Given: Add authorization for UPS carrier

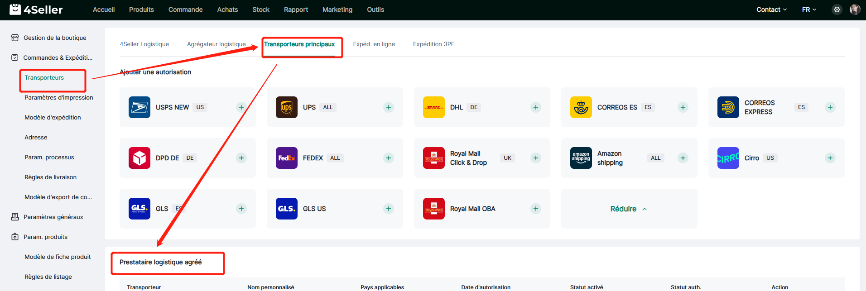Looking at the screenshot, I should (388, 107).
